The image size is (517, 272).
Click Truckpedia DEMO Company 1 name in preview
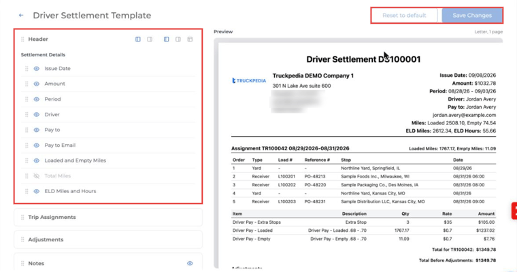pos(313,76)
